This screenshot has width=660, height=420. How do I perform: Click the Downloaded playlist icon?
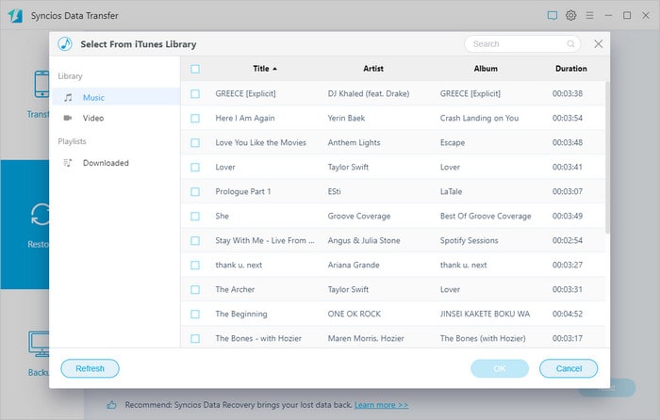tap(68, 163)
